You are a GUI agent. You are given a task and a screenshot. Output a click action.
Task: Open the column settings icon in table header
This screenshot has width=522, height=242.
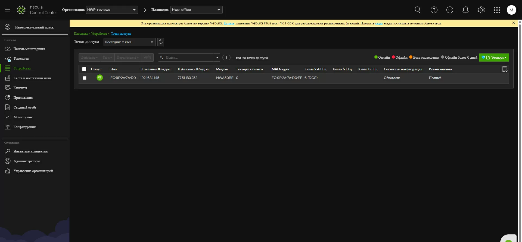(505, 69)
